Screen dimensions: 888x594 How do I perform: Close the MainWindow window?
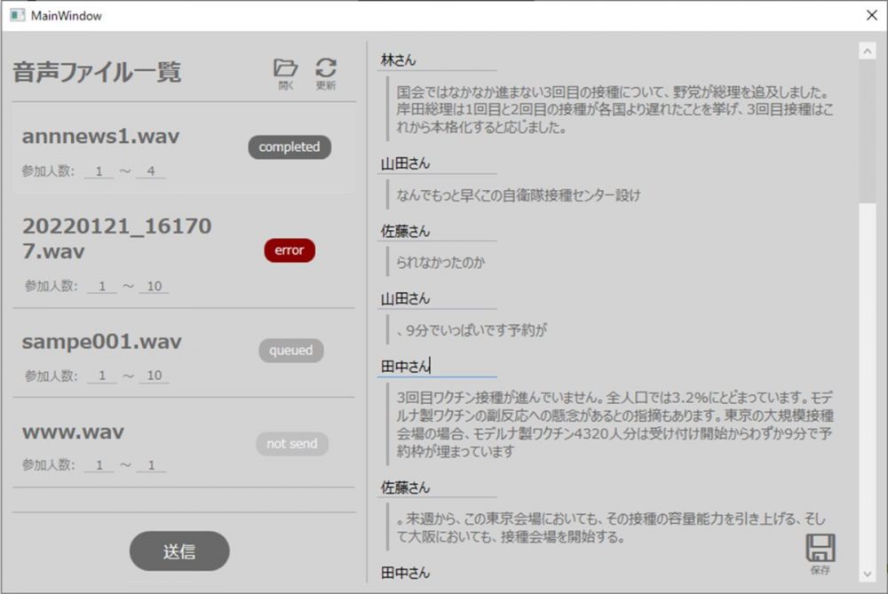tap(872, 15)
